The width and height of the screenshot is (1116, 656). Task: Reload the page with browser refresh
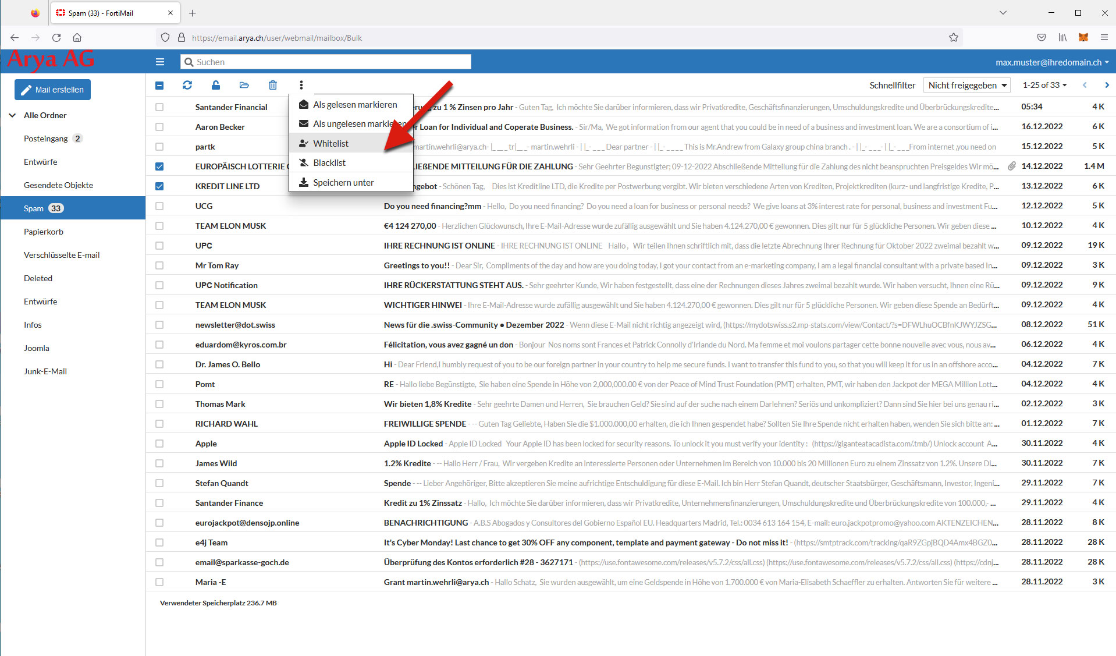[x=56, y=37]
